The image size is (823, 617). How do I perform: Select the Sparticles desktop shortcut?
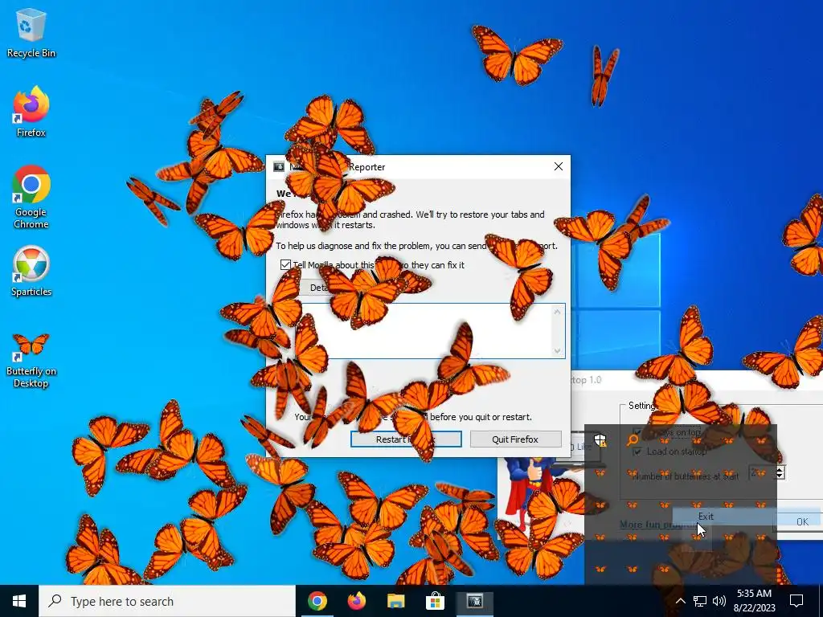pos(31,272)
